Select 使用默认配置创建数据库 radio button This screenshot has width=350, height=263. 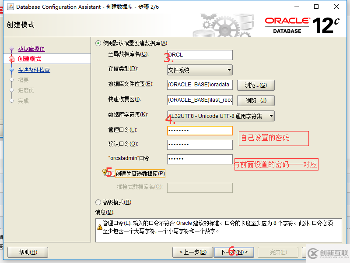point(98,43)
